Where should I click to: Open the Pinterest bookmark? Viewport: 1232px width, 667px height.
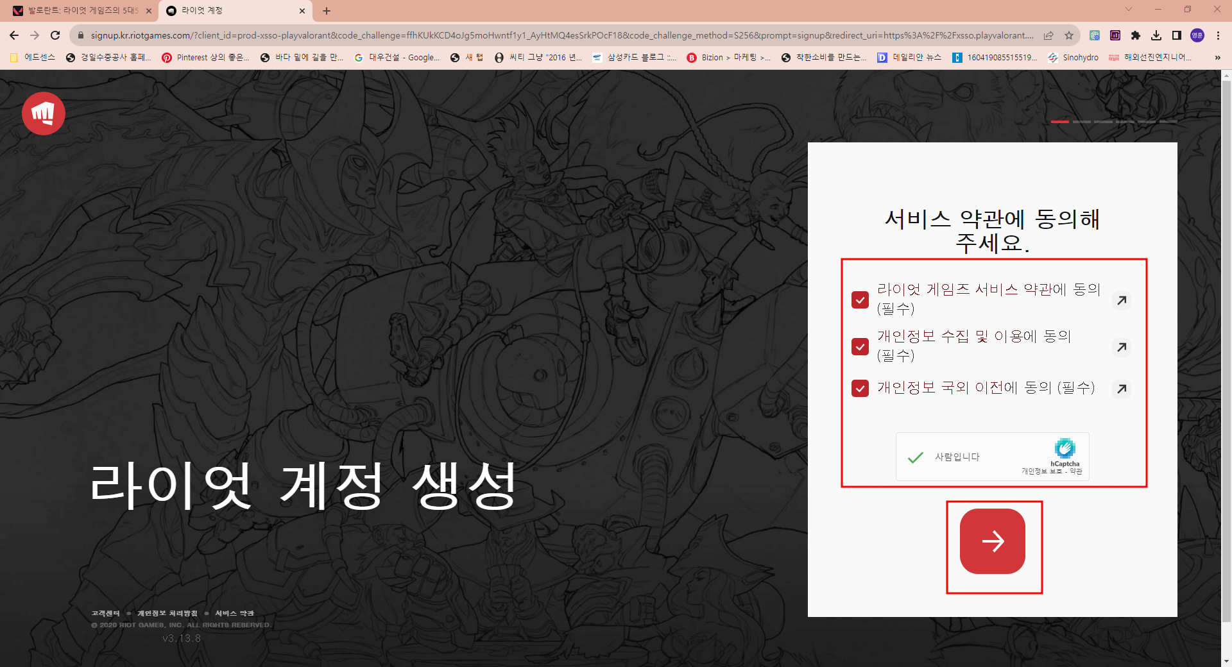tap(207, 57)
